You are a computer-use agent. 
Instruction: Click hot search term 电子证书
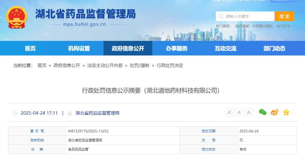tap(283, 26)
